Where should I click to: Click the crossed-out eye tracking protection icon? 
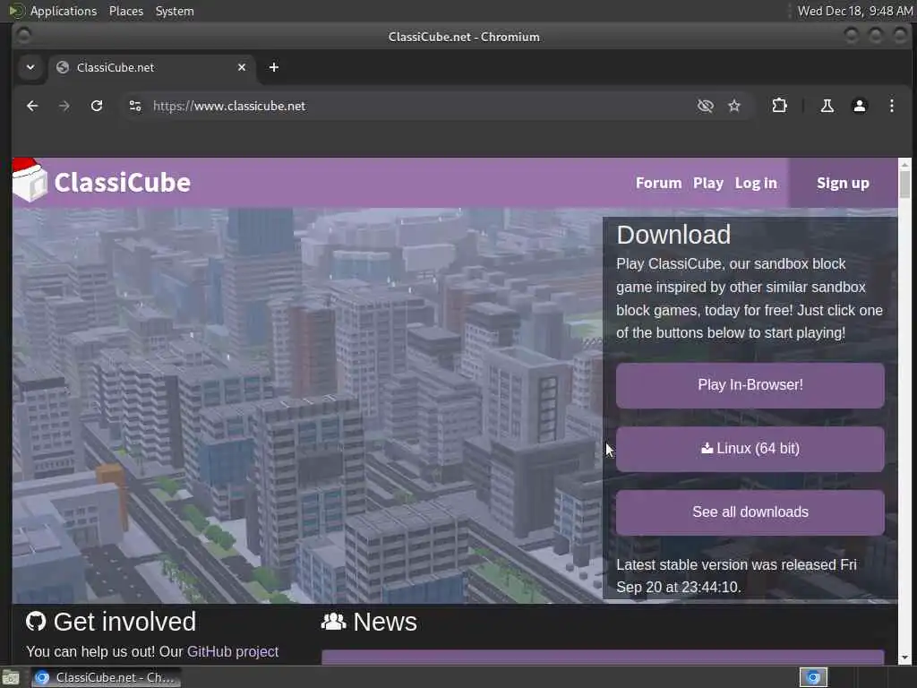pos(706,106)
